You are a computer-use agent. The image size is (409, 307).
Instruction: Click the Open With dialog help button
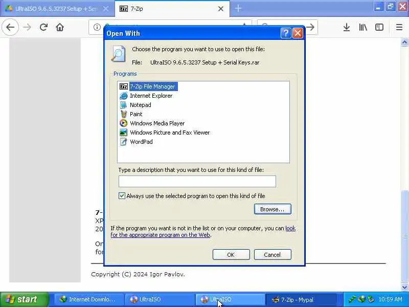pyautogui.click(x=286, y=33)
